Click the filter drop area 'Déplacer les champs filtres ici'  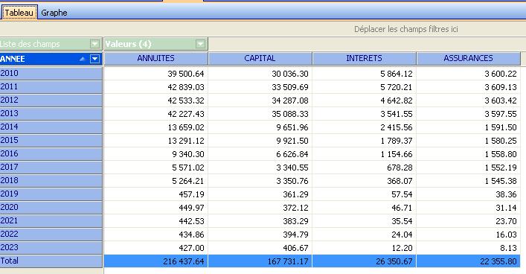(x=406, y=29)
